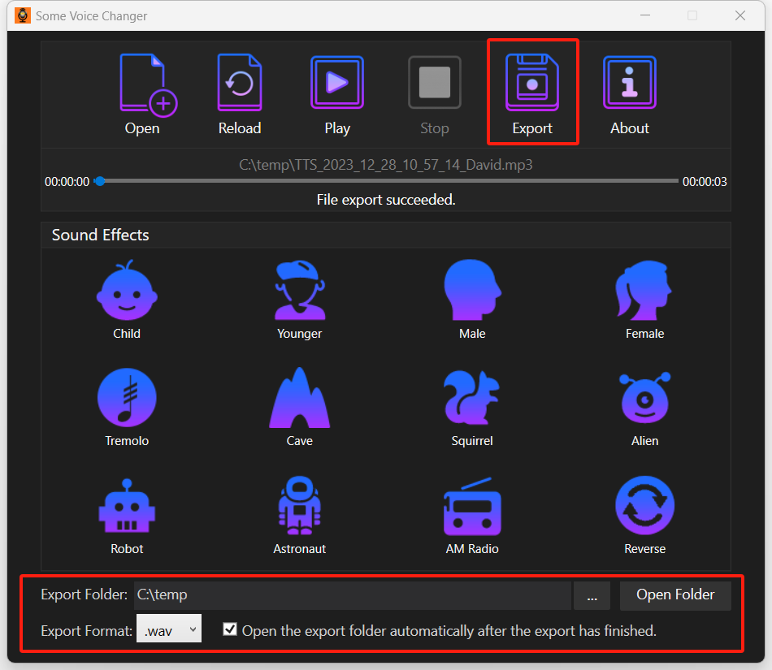Export the modified audio
The width and height of the screenshot is (772, 670).
(x=532, y=93)
